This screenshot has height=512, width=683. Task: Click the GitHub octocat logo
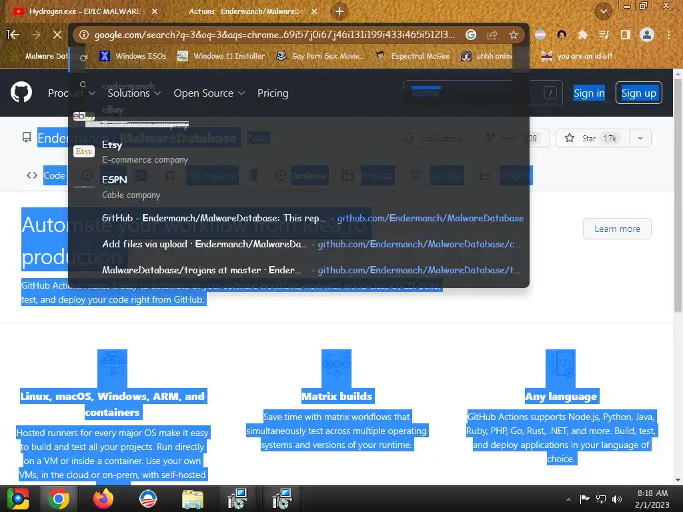click(21, 92)
